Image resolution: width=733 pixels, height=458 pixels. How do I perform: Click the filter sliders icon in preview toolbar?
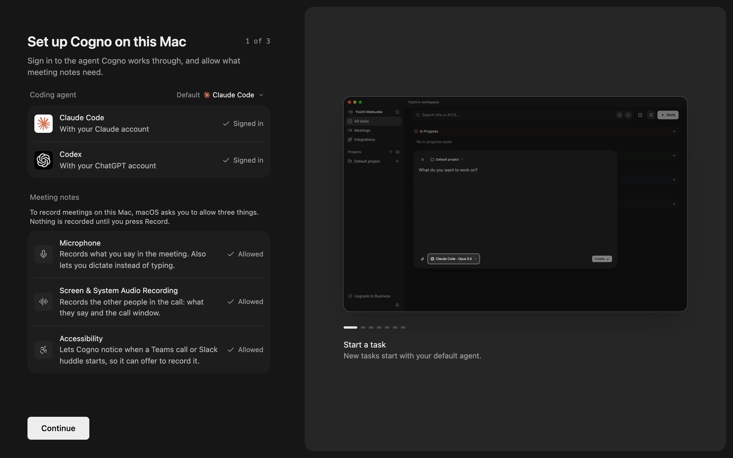pos(619,115)
